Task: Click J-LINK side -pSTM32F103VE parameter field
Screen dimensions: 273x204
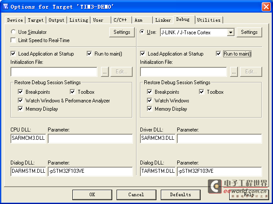Action: point(219,171)
